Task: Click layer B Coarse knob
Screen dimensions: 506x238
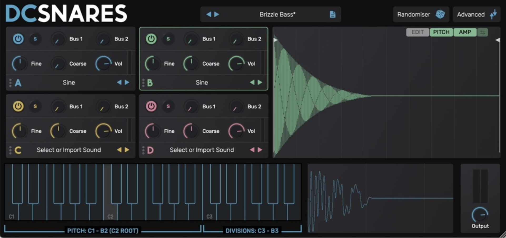Action: coord(191,64)
